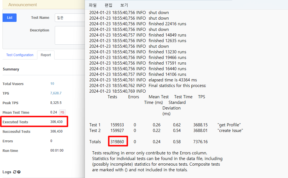288x178 pixels.
Task: Click the "create Issue" test name
Action: [x=230, y=131]
